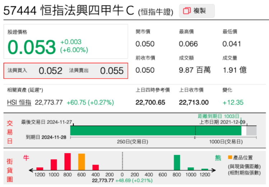Select the warrant price 0.053
The width and height of the screenshot is (269, 187).
click(32, 47)
